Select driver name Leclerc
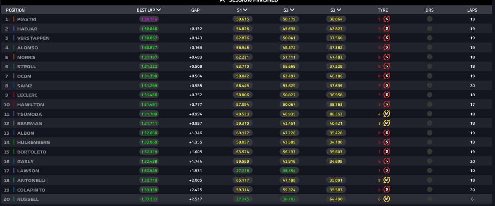Screen dimensions: 495x206 (28, 95)
